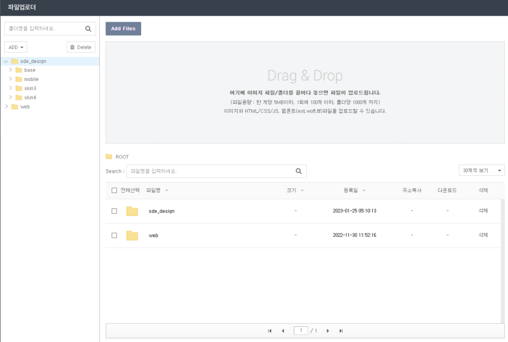The height and width of the screenshot is (342, 508).
Task: Click the 다운로드 column header
Action: coord(447,191)
